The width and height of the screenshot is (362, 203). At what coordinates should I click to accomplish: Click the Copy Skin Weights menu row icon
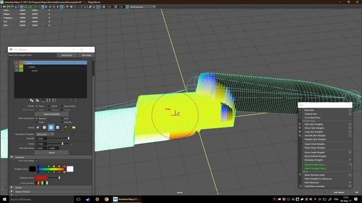pyautogui.click(x=300, y=131)
